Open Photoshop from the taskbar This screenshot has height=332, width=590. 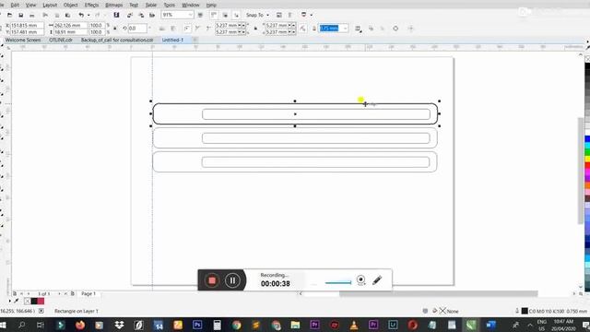[x=197, y=325]
